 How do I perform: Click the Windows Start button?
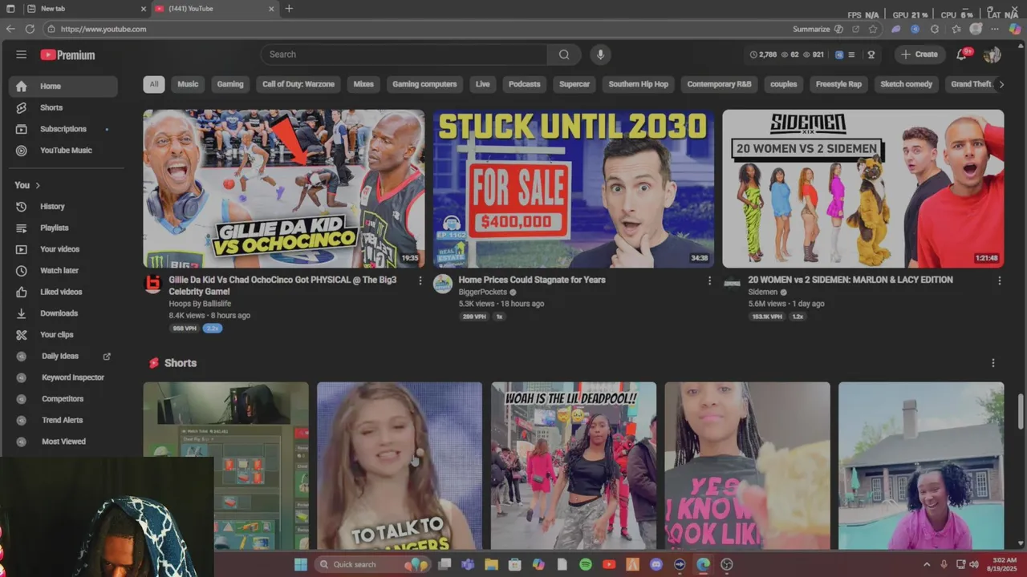tap(301, 564)
